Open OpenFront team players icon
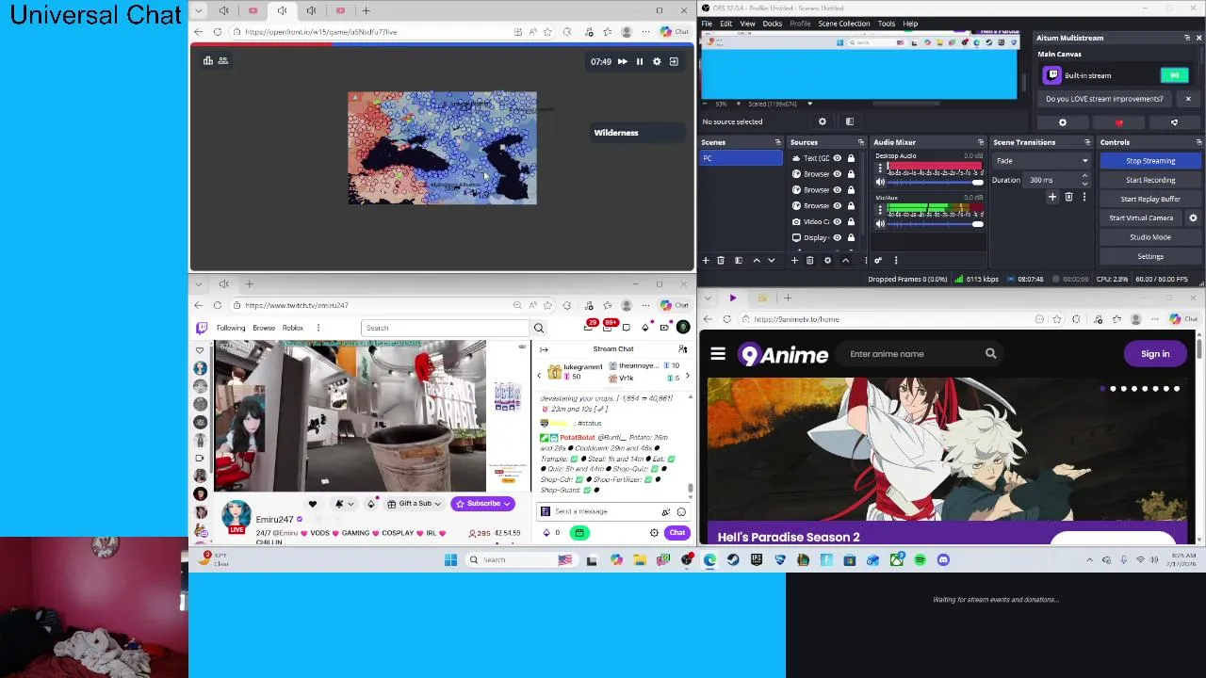This screenshot has width=1206, height=678. pyautogui.click(x=223, y=60)
